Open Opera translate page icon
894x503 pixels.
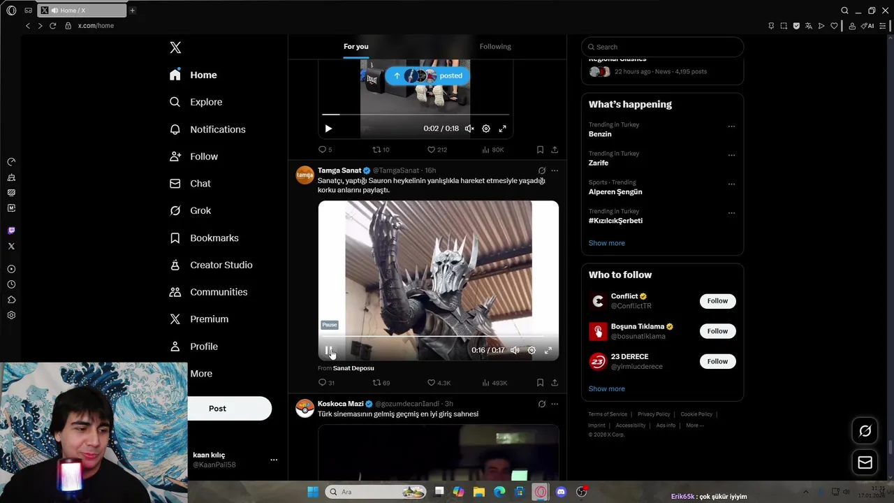pyautogui.click(x=809, y=26)
